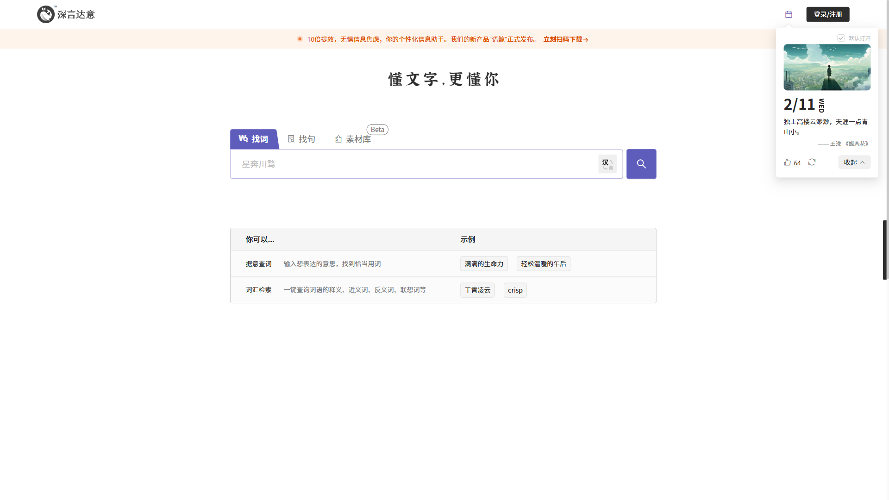Enable the 默认打开 checkbox
Screen dimensions: 889x500
(841, 38)
